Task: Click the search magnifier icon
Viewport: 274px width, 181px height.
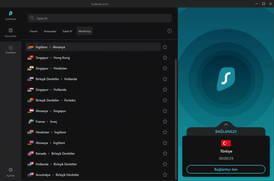Action: [x=32, y=18]
